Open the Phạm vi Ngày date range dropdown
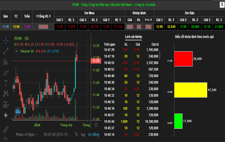225x142 pixels. click(x=27, y=134)
